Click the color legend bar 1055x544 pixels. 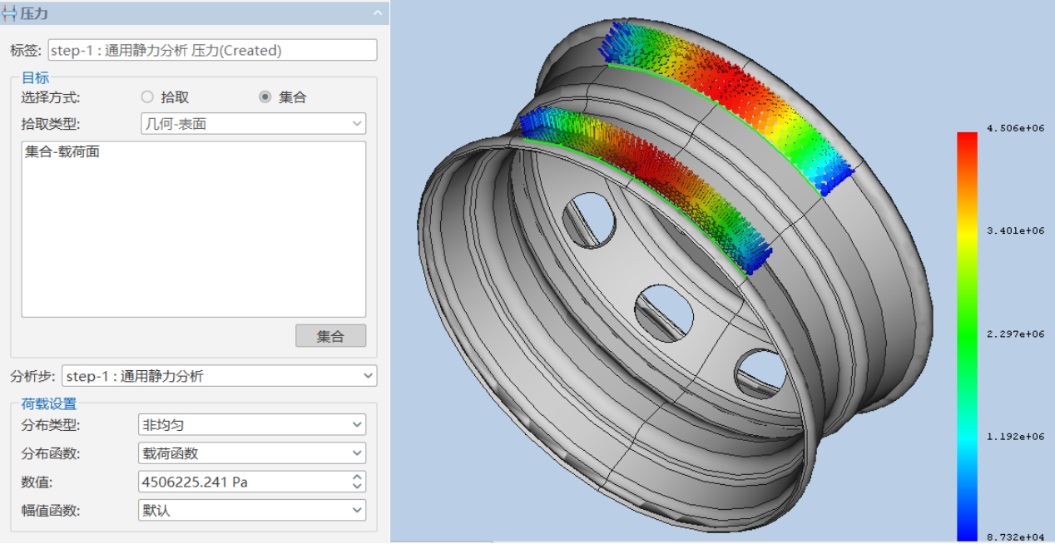click(x=967, y=337)
